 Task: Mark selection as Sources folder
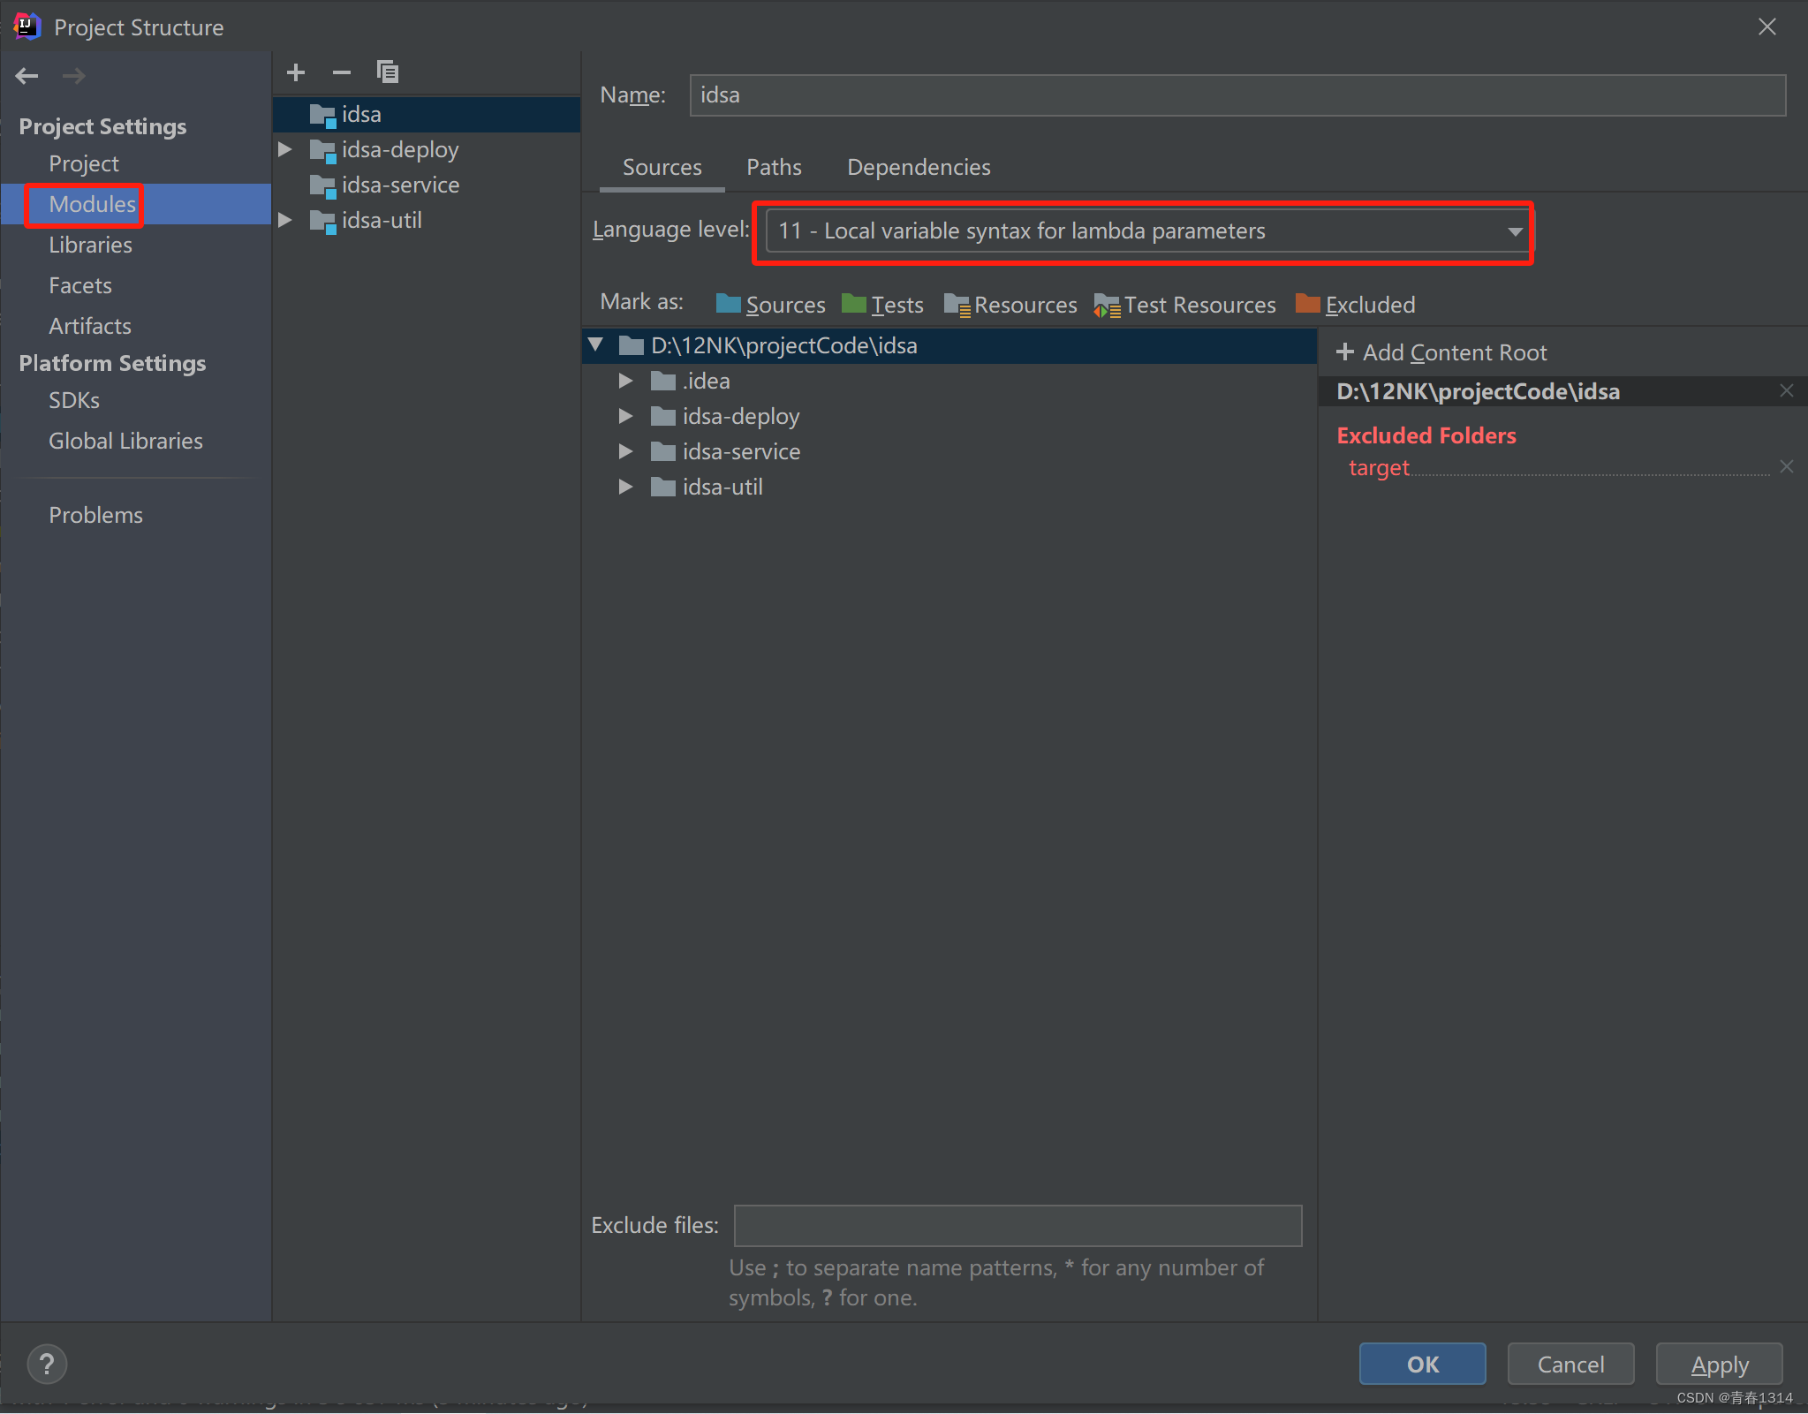pos(771,305)
